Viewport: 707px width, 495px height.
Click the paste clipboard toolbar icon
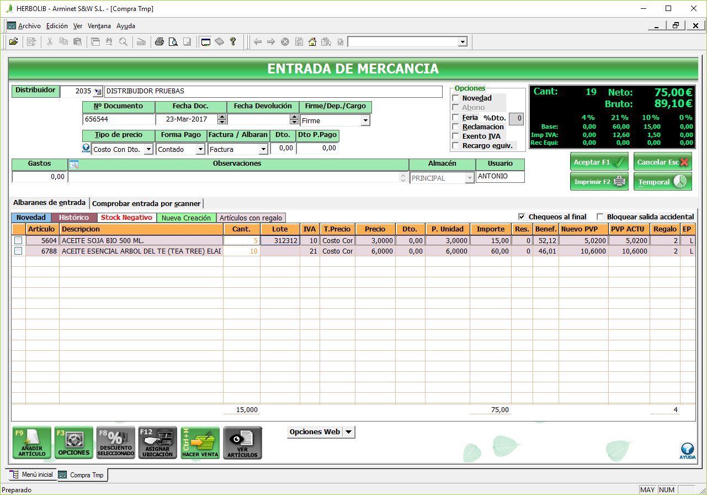tap(77, 41)
